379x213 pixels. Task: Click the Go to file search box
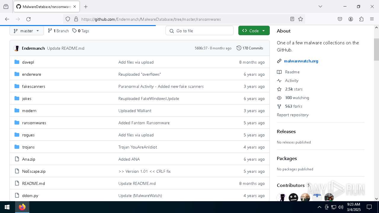click(x=200, y=31)
